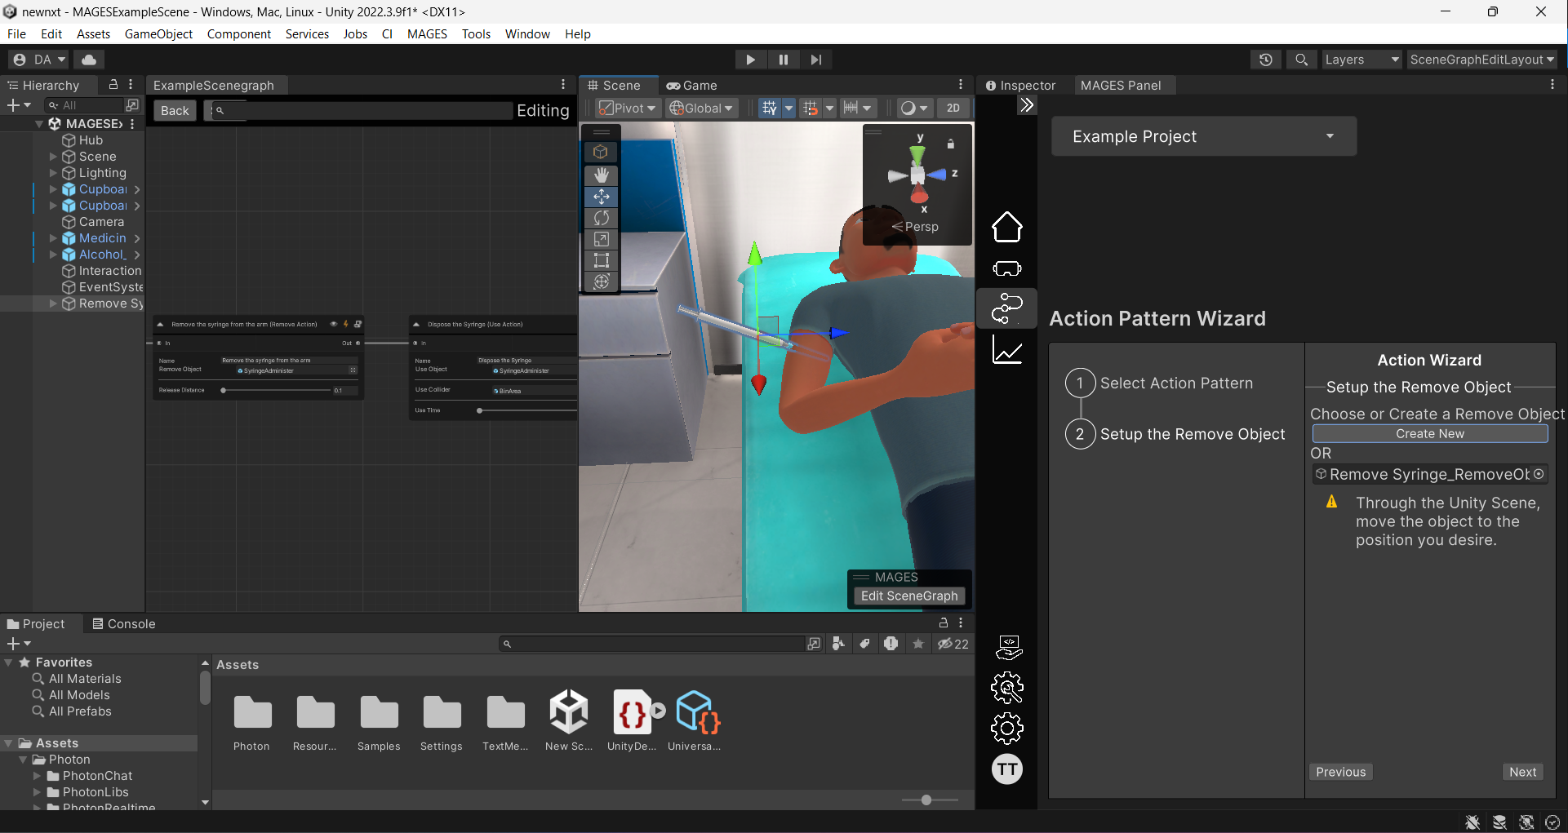Viewport: 1568px width, 833px height.
Task: Expand the Medicin item in Hierarchy
Action: [53, 238]
